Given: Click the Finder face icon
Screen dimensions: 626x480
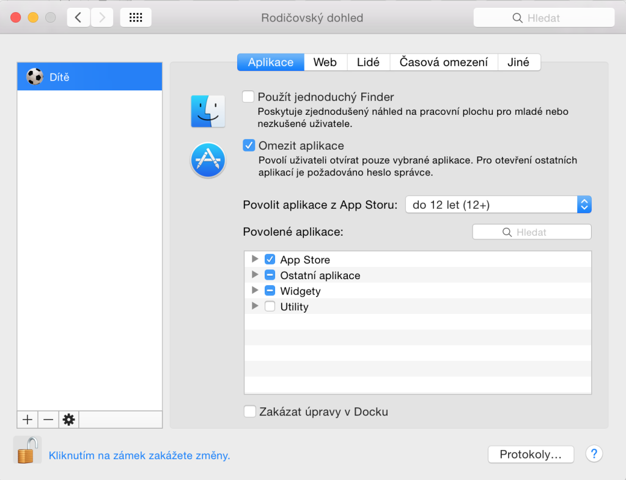Looking at the screenshot, I should click(208, 111).
